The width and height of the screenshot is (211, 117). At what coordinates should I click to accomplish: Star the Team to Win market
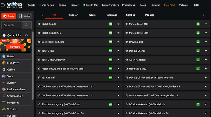39,78
